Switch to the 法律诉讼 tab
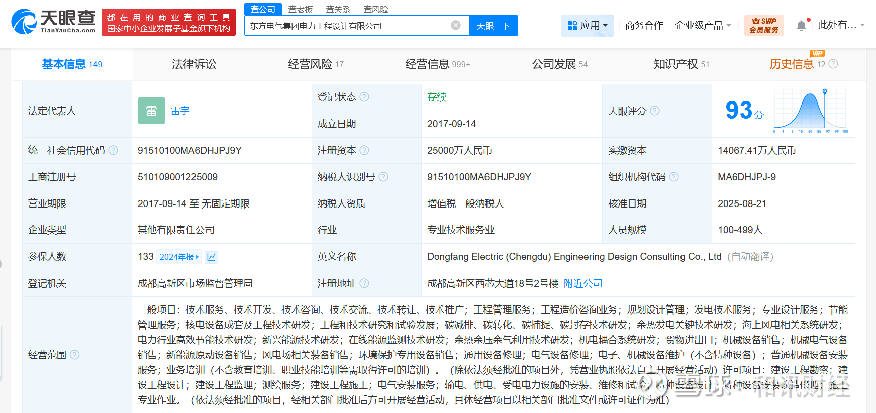 [193, 64]
